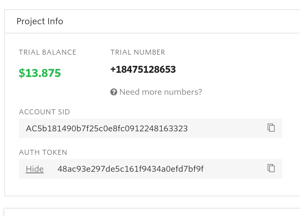Click the $13.875 trial balance amount

tap(40, 73)
